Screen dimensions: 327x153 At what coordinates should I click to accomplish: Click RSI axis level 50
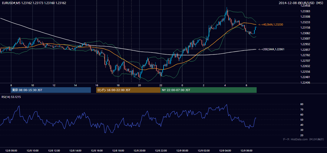302,120
